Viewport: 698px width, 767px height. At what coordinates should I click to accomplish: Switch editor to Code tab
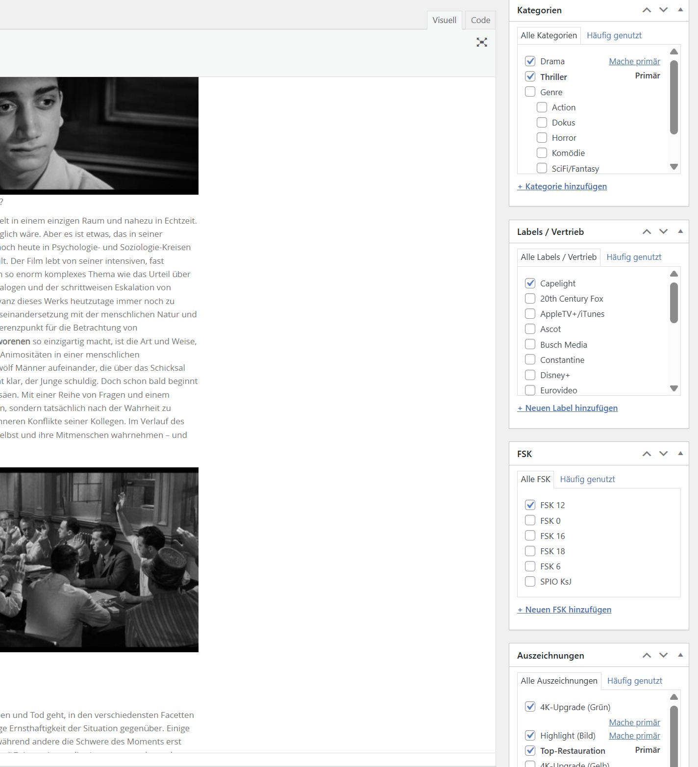coord(480,20)
